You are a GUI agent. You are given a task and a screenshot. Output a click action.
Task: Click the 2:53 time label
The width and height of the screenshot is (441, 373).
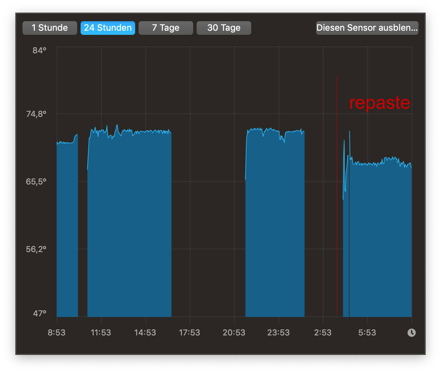tap(323, 333)
